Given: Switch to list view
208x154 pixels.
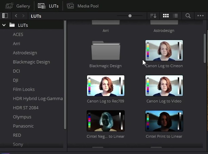Looking at the screenshot, I should click(175, 16).
